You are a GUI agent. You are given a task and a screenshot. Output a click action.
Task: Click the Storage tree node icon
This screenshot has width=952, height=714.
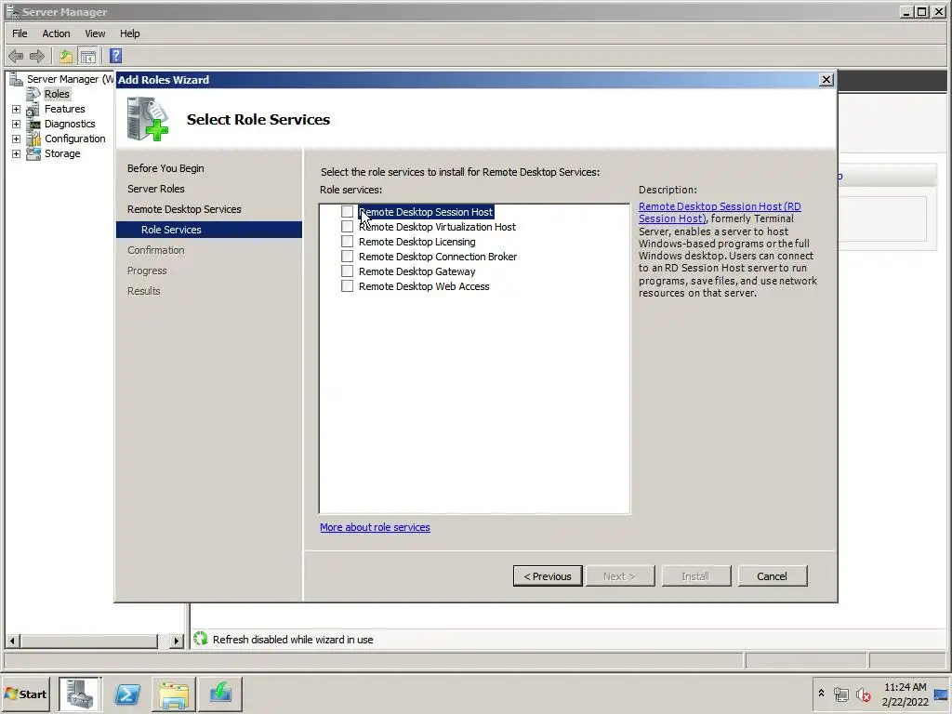(33, 153)
